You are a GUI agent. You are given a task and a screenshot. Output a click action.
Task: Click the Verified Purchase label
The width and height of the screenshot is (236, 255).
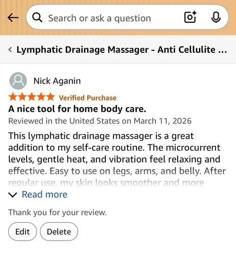(x=88, y=98)
